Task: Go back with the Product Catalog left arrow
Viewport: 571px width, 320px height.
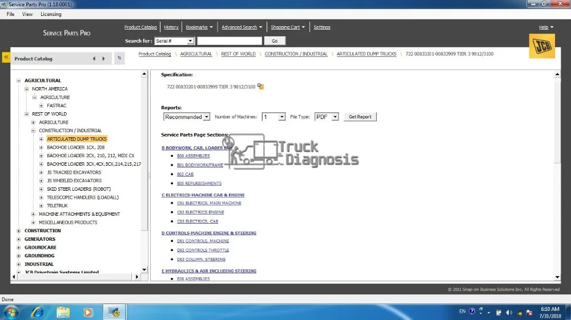Action: (x=94, y=59)
